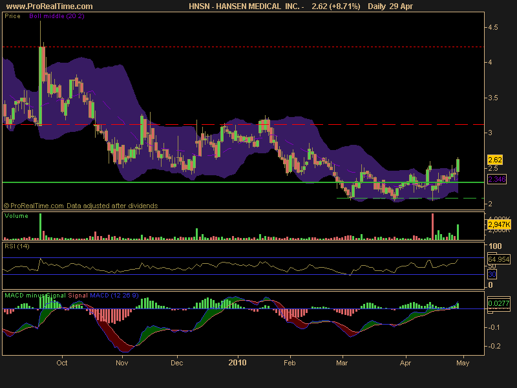Image resolution: width=517 pixels, height=388 pixels.
Task: Click the yellow 2,947K volume tag
Action: (x=499, y=224)
